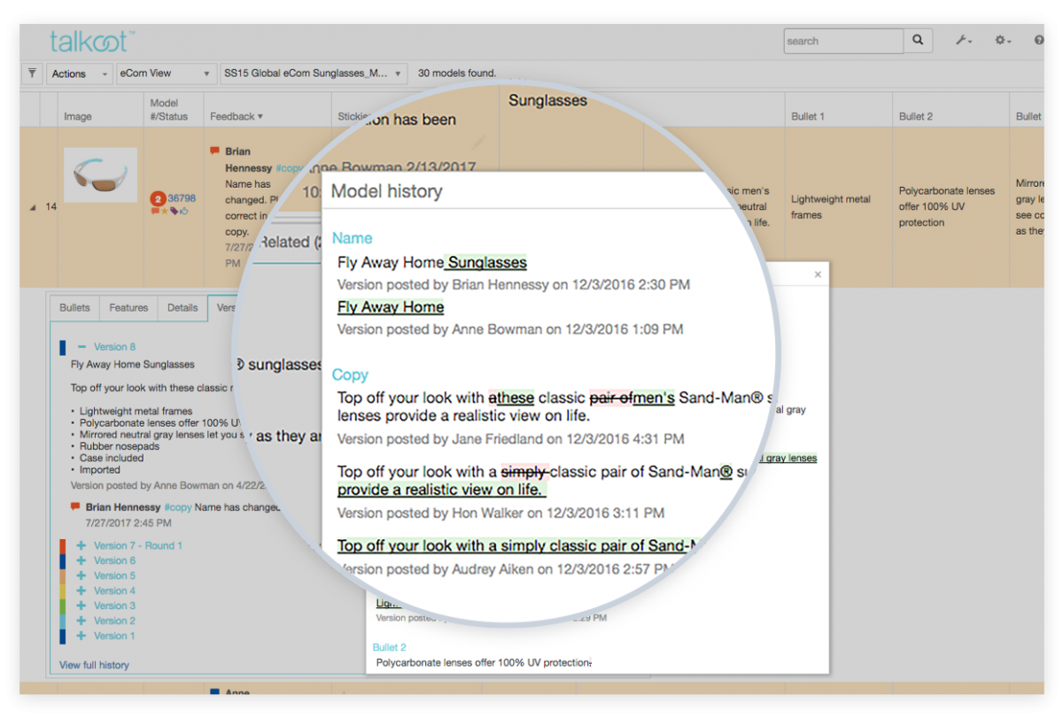Click the filter funnel icon
The height and width of the screenshot is (726, 1063).
point(32,73)
